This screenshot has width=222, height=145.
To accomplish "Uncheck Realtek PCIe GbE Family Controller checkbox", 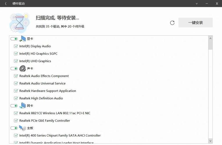I will [x=16, y=121].
